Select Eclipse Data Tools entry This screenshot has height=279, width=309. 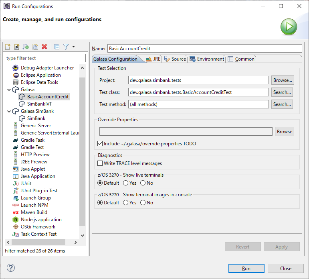39,82
